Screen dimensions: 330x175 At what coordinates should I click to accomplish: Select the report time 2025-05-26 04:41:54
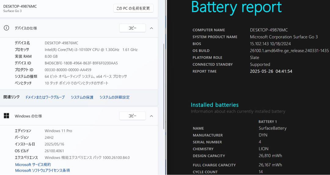click(x=271, y=71)
